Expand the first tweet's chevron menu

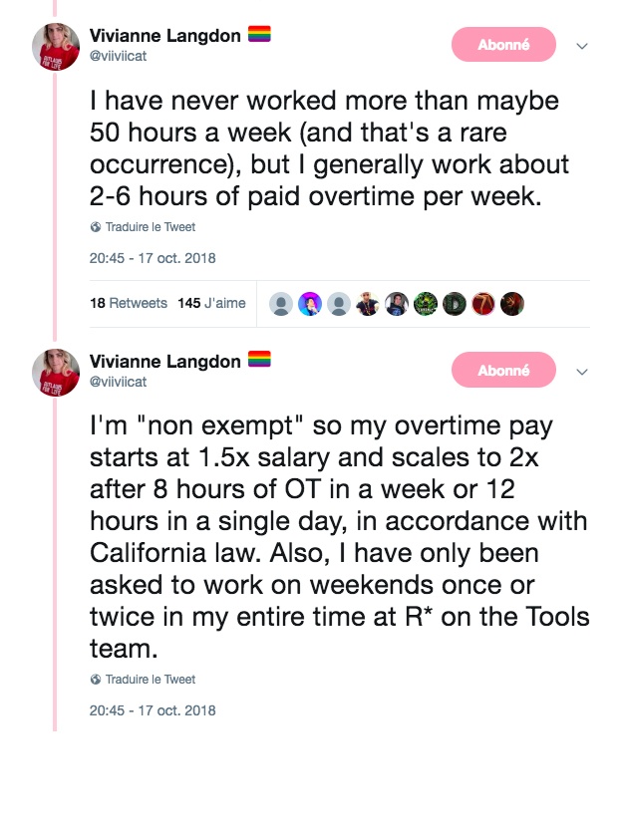pyautogui.click(x=583, y=46)
